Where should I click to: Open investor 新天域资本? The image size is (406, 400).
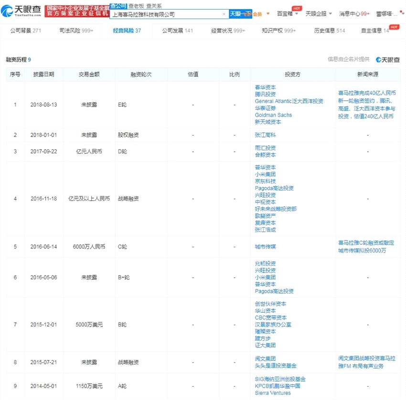(x=268, y=122)
